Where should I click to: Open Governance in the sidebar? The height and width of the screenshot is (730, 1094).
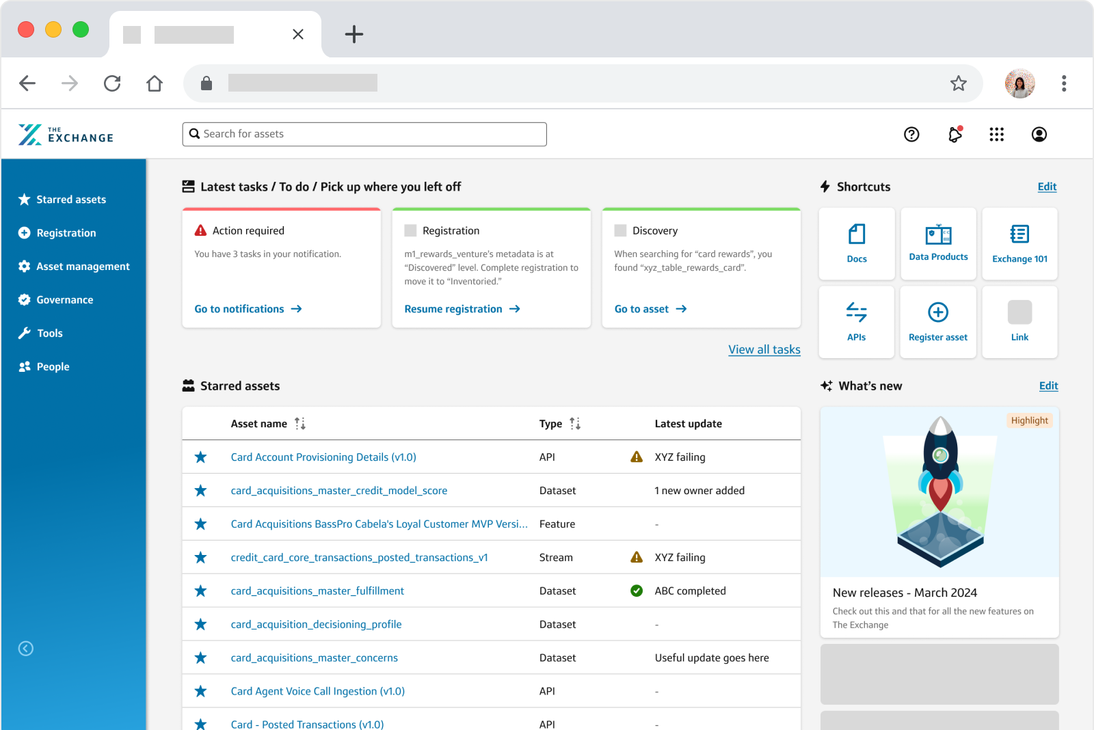tap(56, 300)
